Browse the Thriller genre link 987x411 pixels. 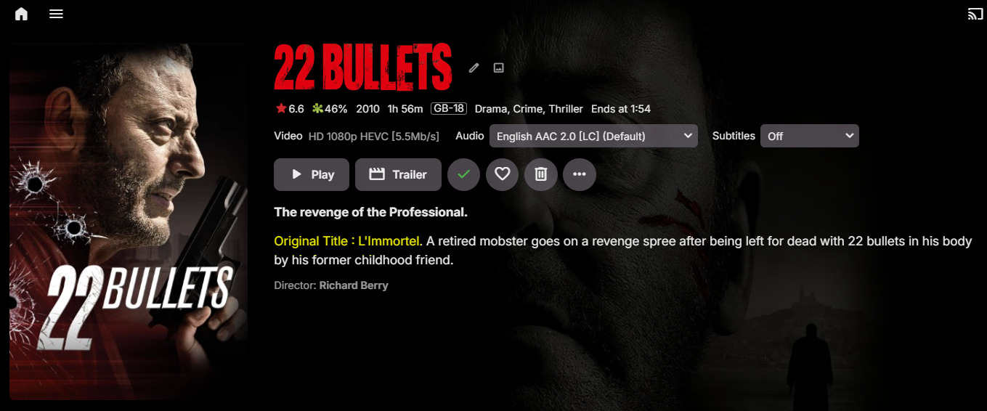[566, 109]
